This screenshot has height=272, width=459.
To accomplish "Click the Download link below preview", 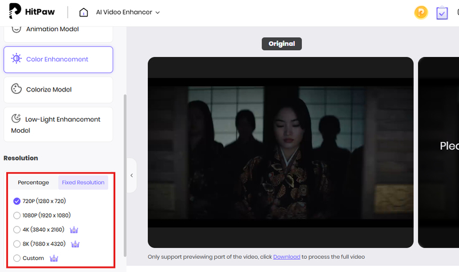I will point(286,257).
